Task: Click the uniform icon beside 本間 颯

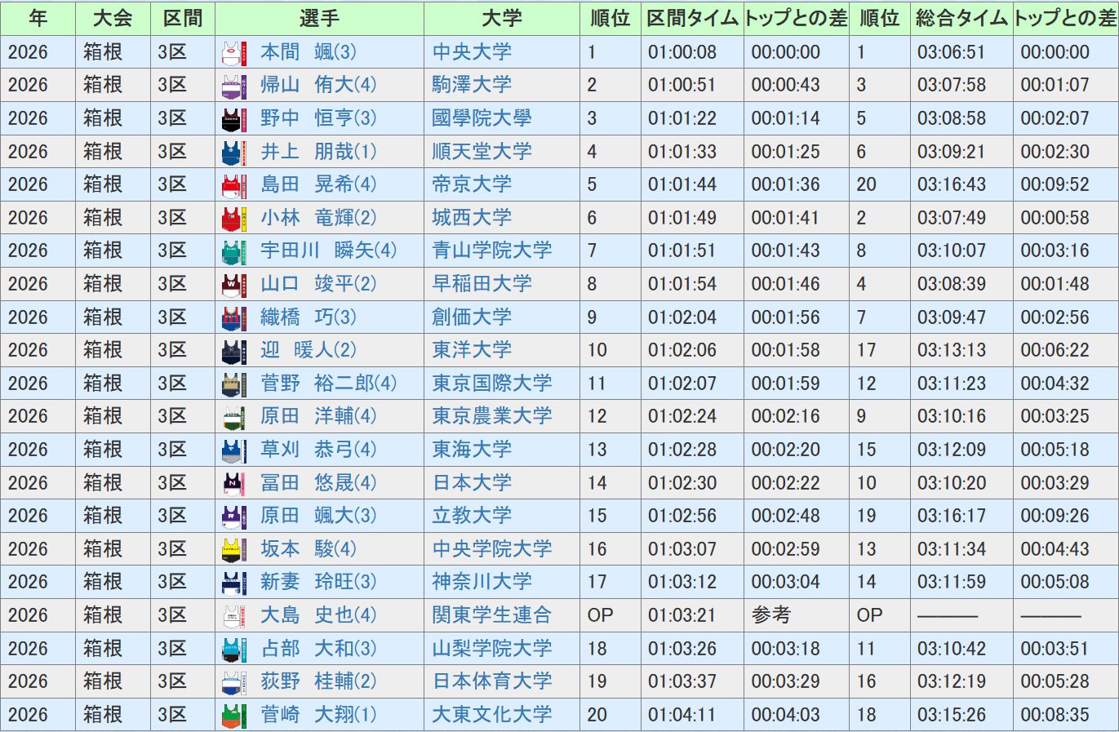Action: click(x=234, y=53)
